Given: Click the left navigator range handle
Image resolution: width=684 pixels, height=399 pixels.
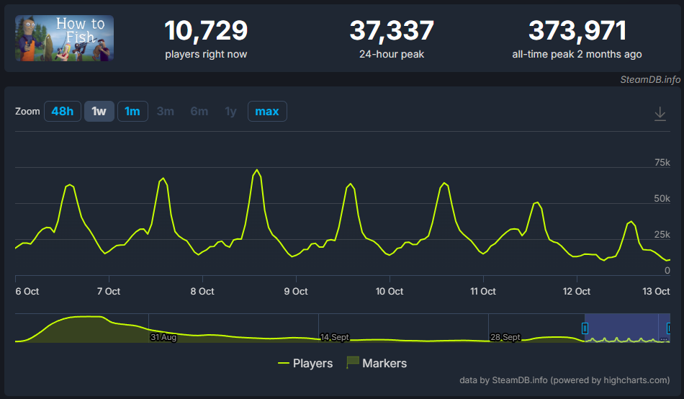Looking at the screenshot, I should click(585, 328).
